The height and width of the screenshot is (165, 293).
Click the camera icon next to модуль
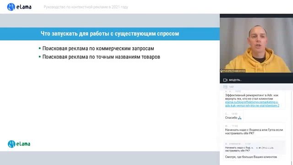(x=225, y=80)
